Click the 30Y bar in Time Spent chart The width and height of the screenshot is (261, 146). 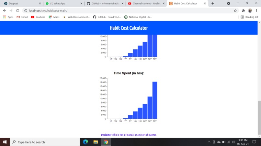pyautogui.click(x=150, y=108)
